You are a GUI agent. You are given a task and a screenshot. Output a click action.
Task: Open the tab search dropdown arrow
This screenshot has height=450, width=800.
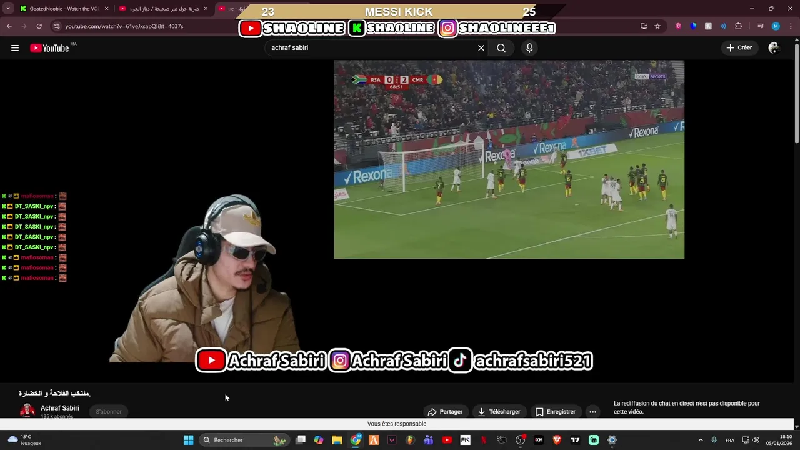click(x=8, y=9)
